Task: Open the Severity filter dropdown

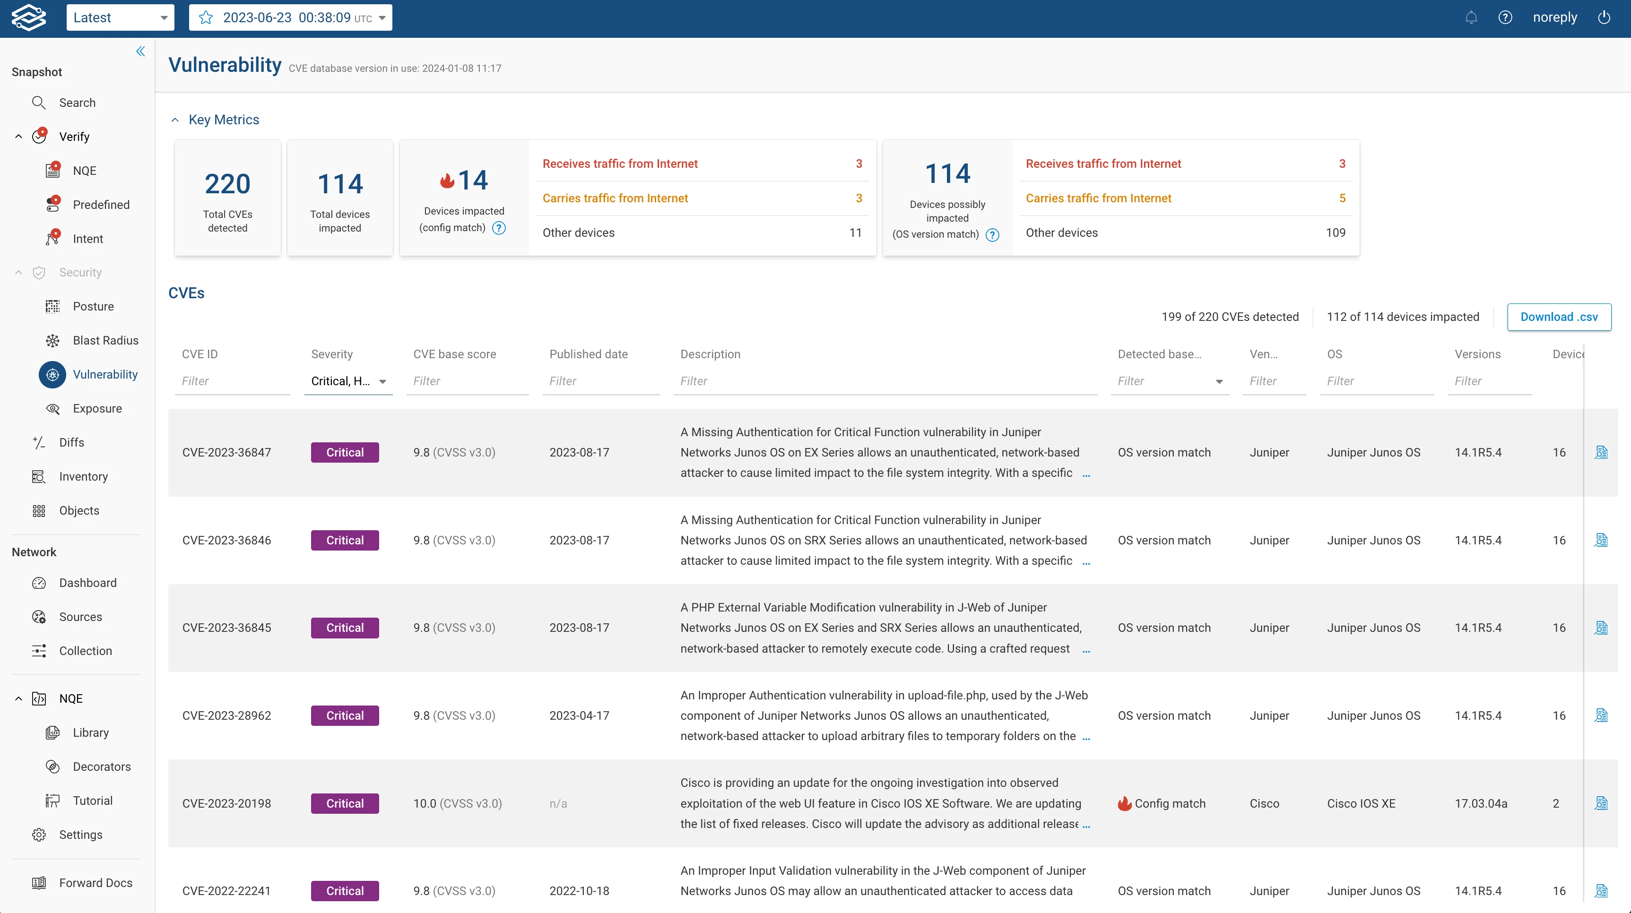Action: tap(348, 381)
